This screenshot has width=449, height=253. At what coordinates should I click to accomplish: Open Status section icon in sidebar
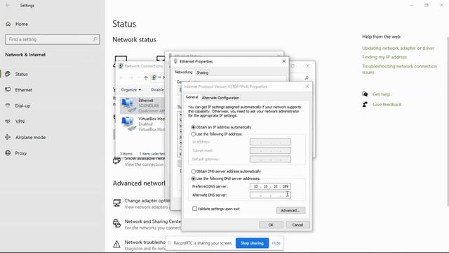(x=8, y=74)
